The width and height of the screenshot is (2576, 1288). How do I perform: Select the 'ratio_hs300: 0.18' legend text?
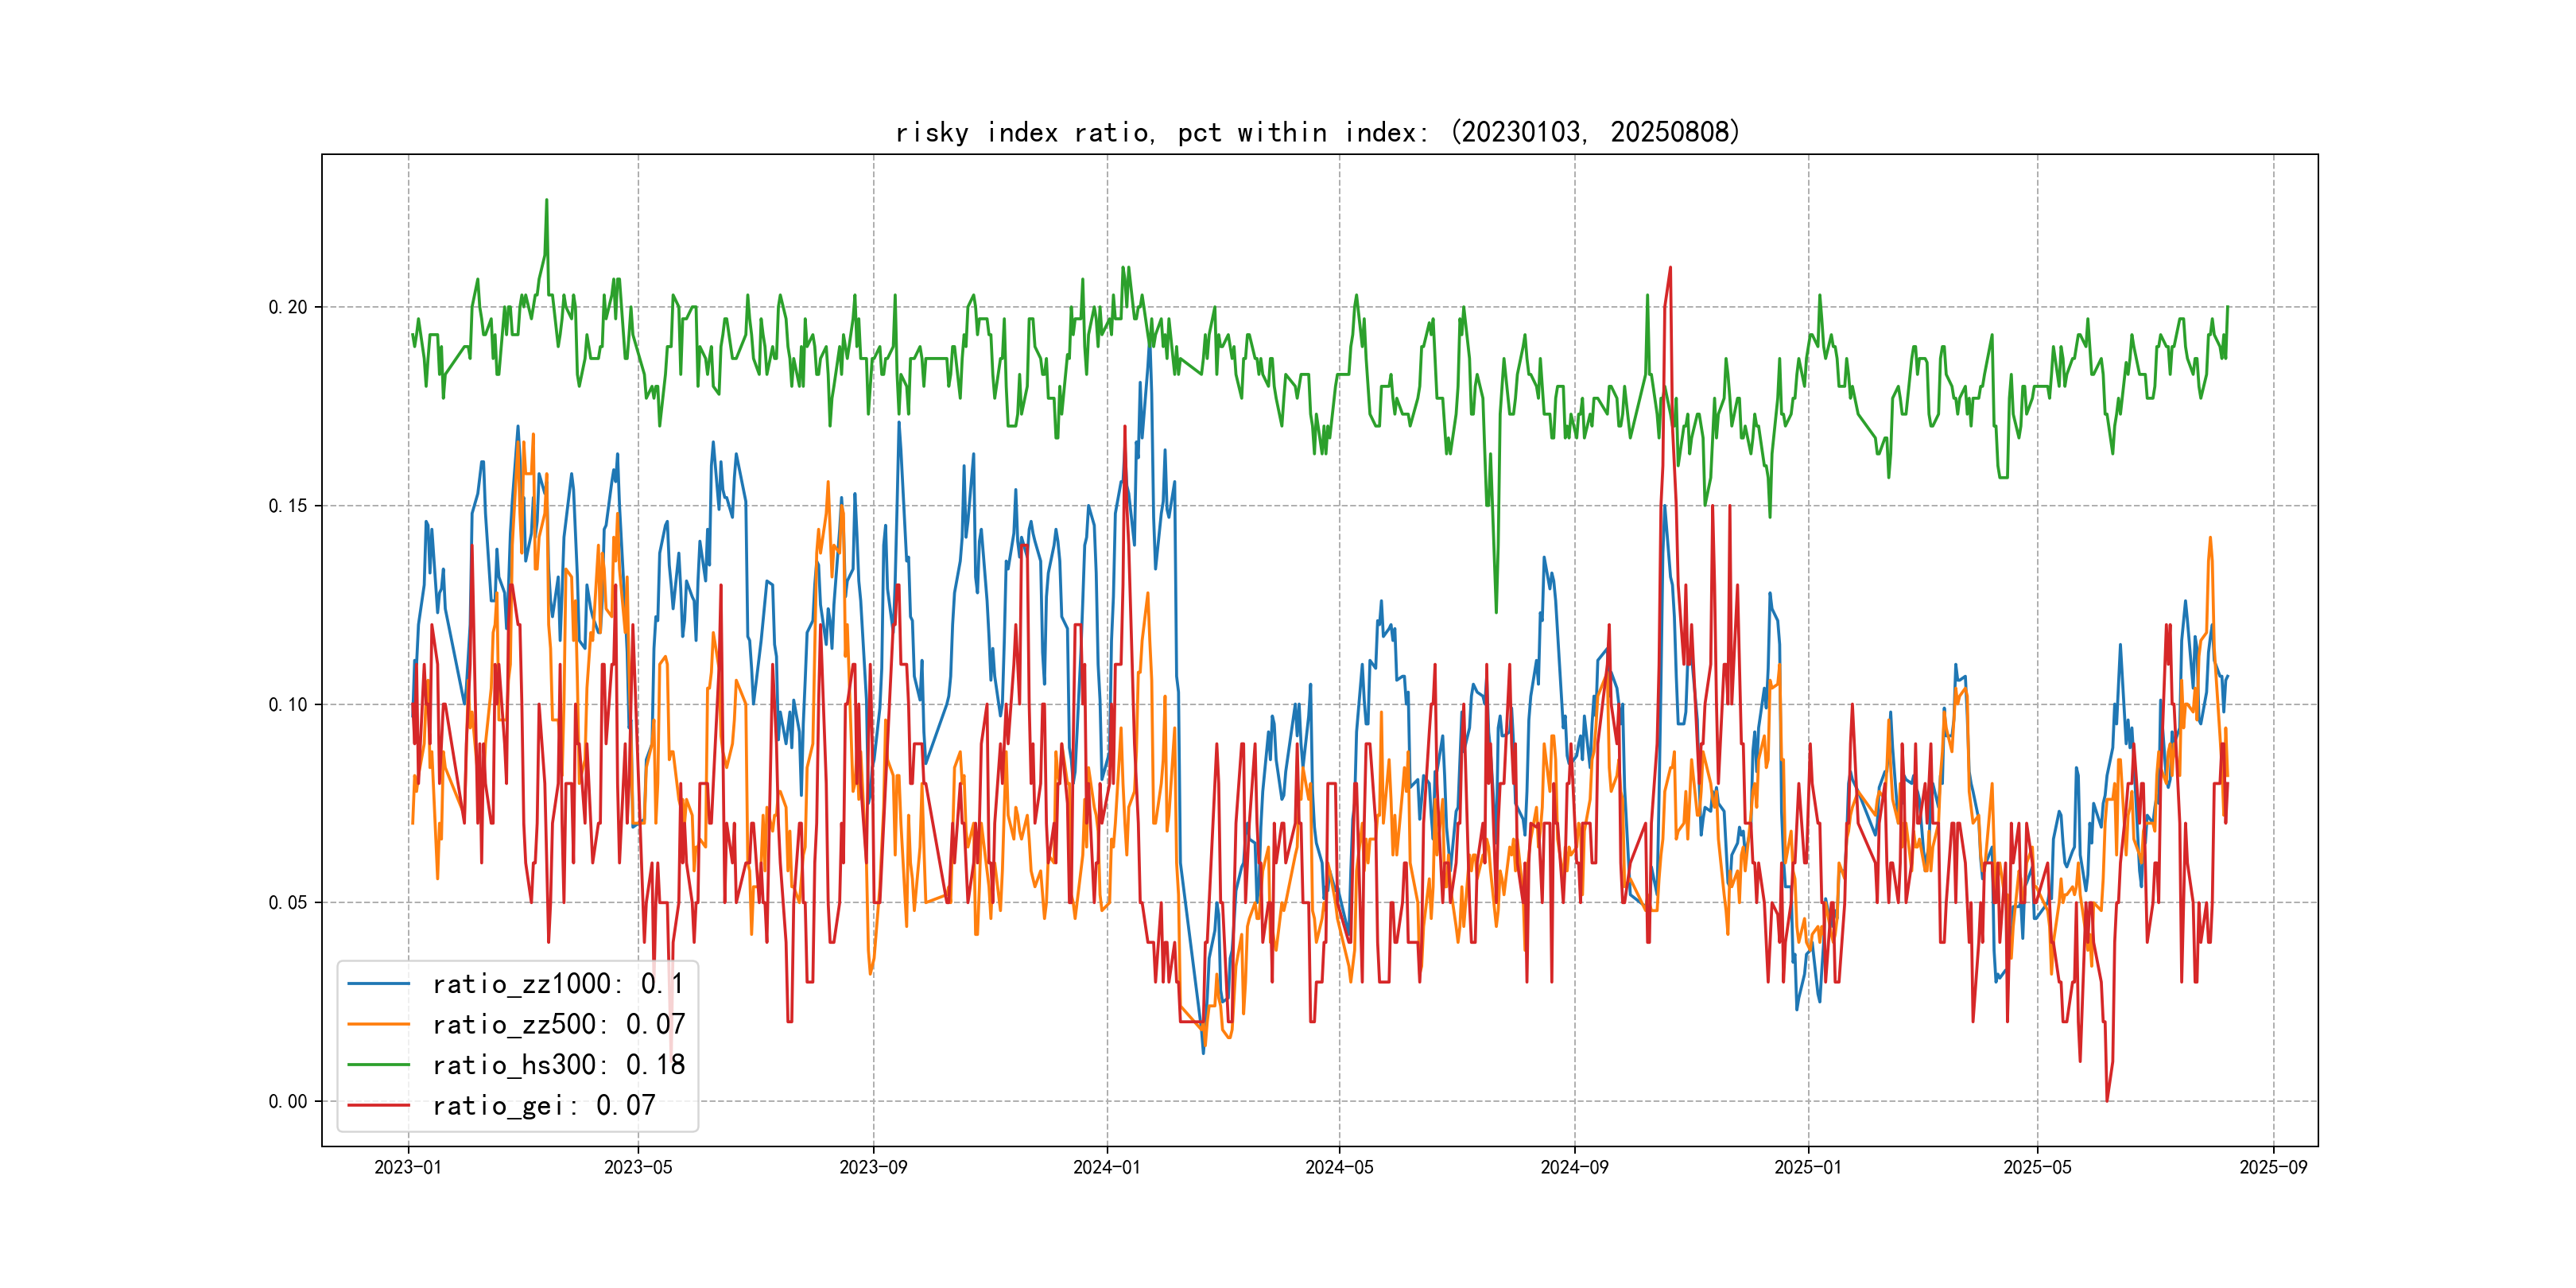558,1065
